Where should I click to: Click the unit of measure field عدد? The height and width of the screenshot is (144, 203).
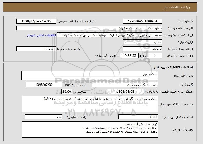pyautogui.click(x=43, y=117)
